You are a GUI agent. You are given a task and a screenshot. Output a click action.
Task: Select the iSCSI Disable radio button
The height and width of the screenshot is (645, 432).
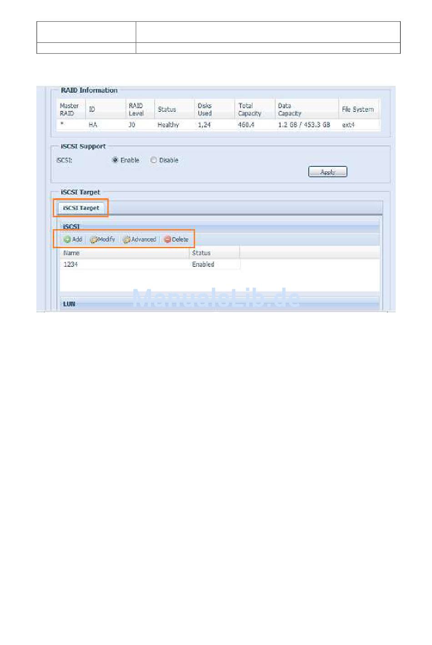154,160
